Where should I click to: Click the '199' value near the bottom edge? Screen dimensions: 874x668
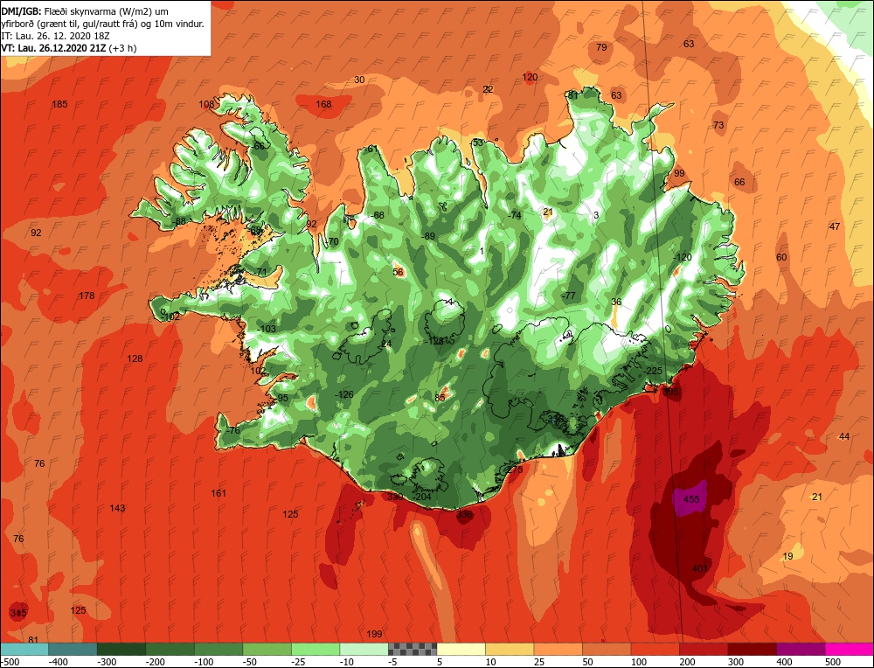tap(374, 633)
